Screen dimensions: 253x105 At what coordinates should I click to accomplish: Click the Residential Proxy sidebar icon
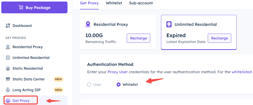click(x=8, y=47)
